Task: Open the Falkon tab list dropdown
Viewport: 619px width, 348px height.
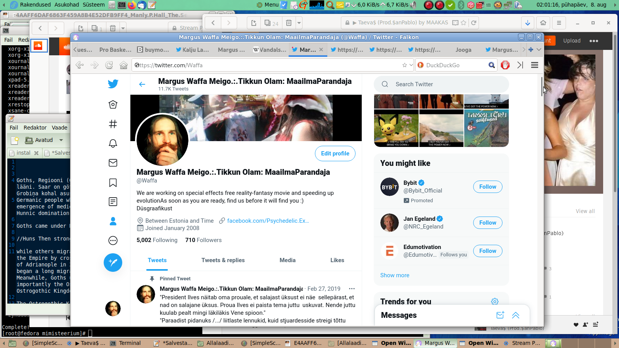Action: coord(539,49)
